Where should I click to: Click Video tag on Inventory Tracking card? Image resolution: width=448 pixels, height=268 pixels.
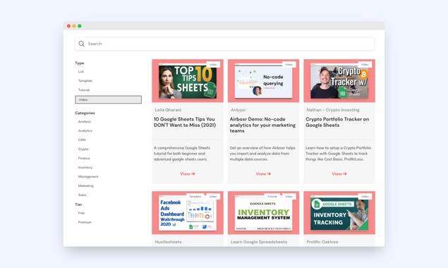pos(365,197)
